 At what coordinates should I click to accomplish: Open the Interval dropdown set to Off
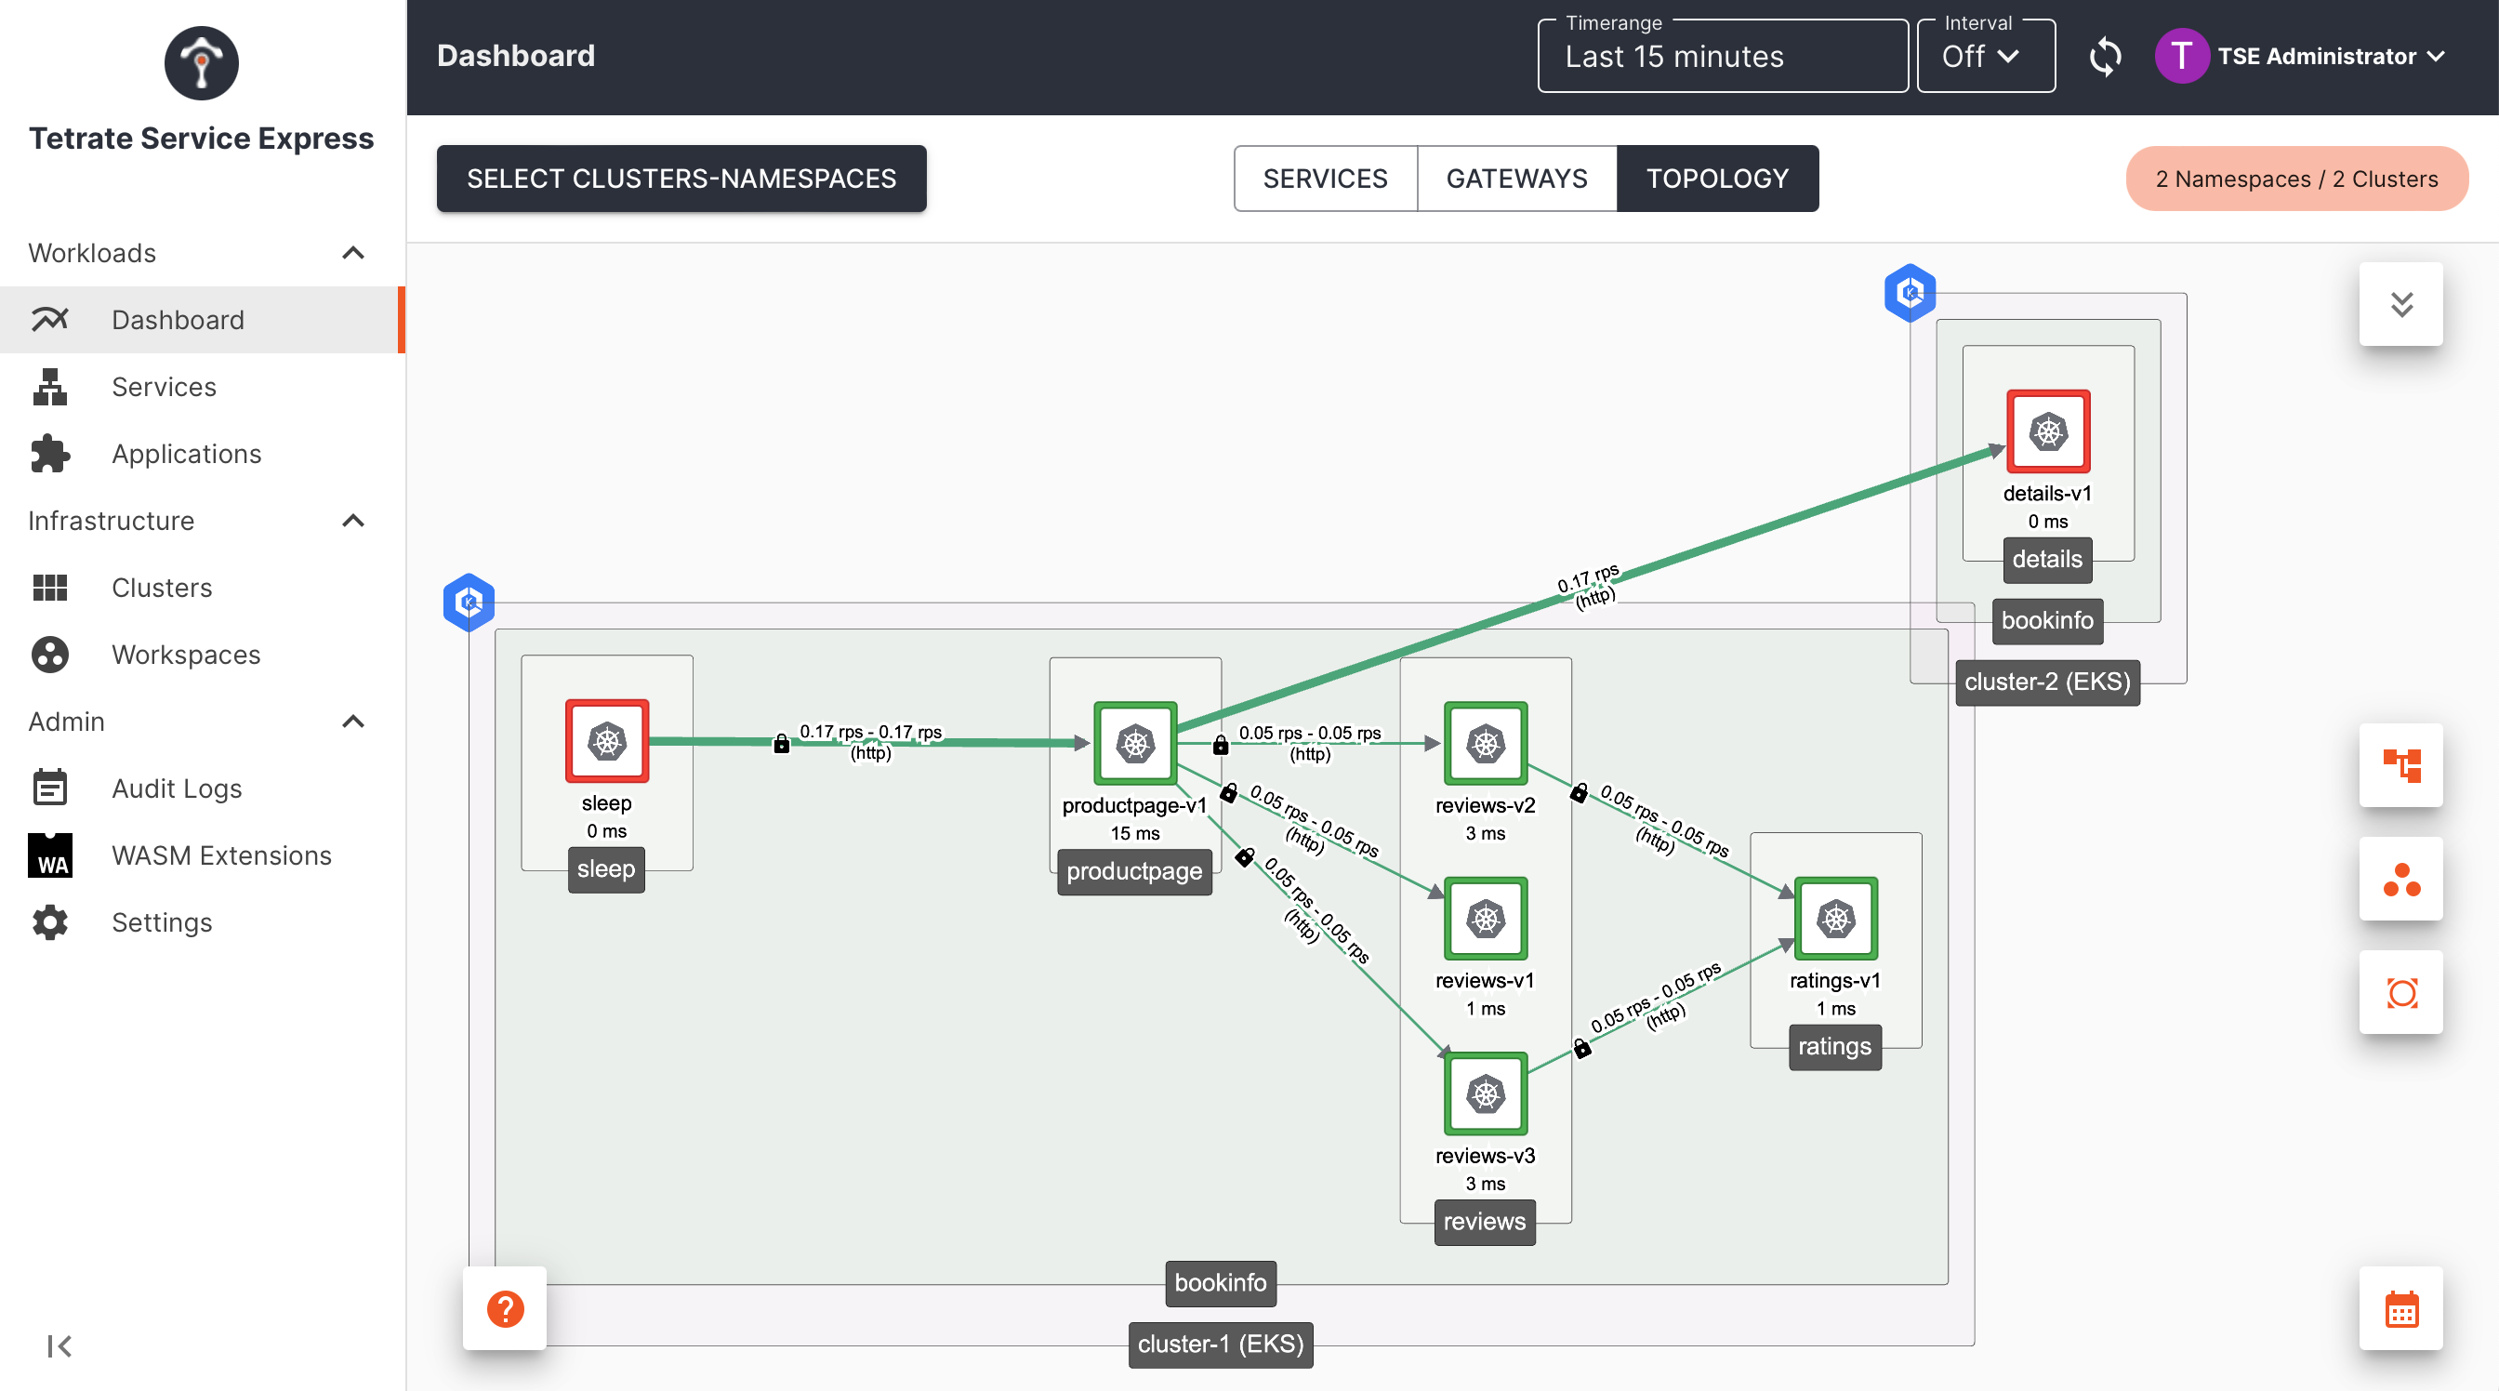(1985, 57)
